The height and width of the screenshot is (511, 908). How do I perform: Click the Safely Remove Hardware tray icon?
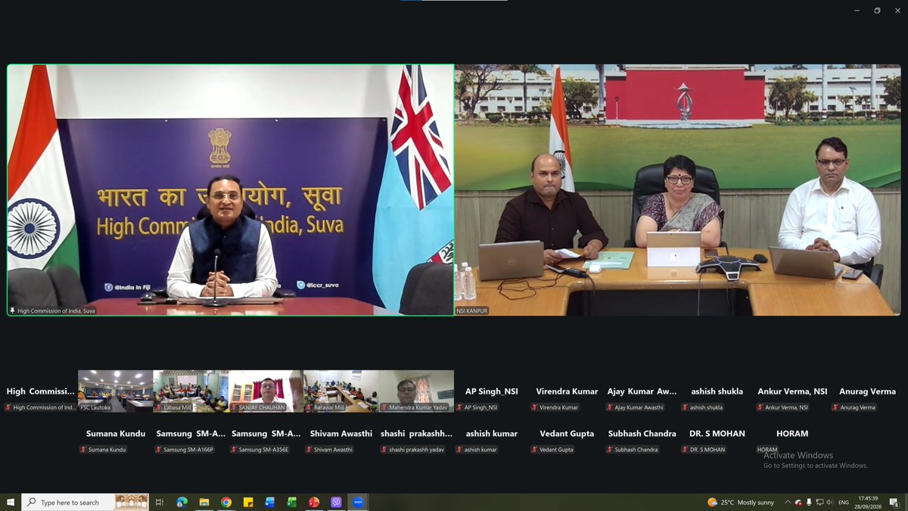click(x=809, y=502)
